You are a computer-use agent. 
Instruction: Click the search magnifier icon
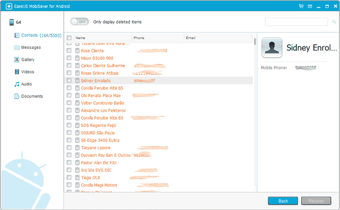click(334, 22)
